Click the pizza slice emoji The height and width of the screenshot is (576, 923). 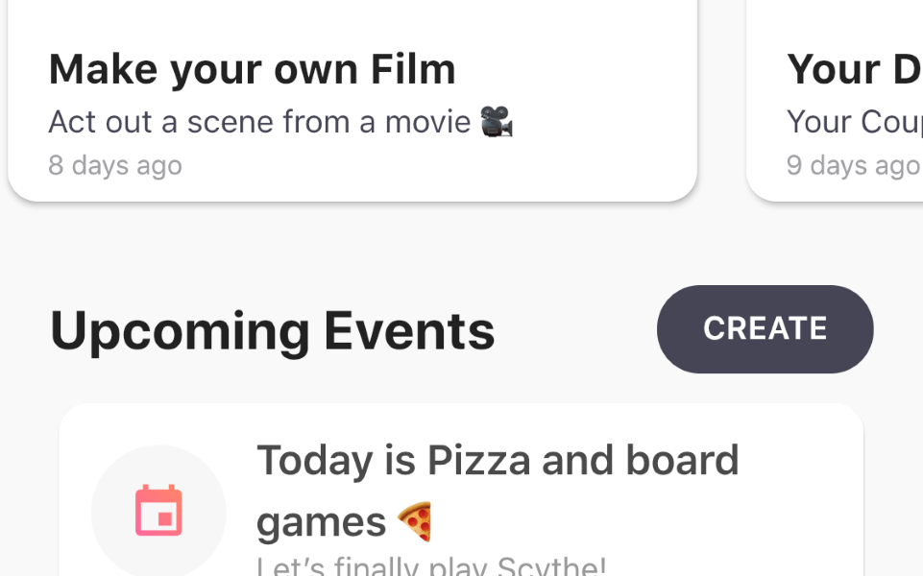[x=415, y=522]
